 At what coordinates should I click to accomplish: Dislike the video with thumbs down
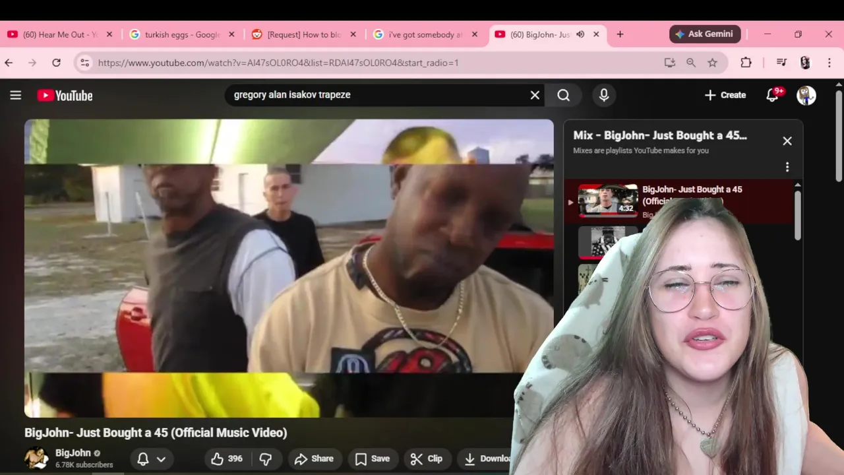(266, 459)
